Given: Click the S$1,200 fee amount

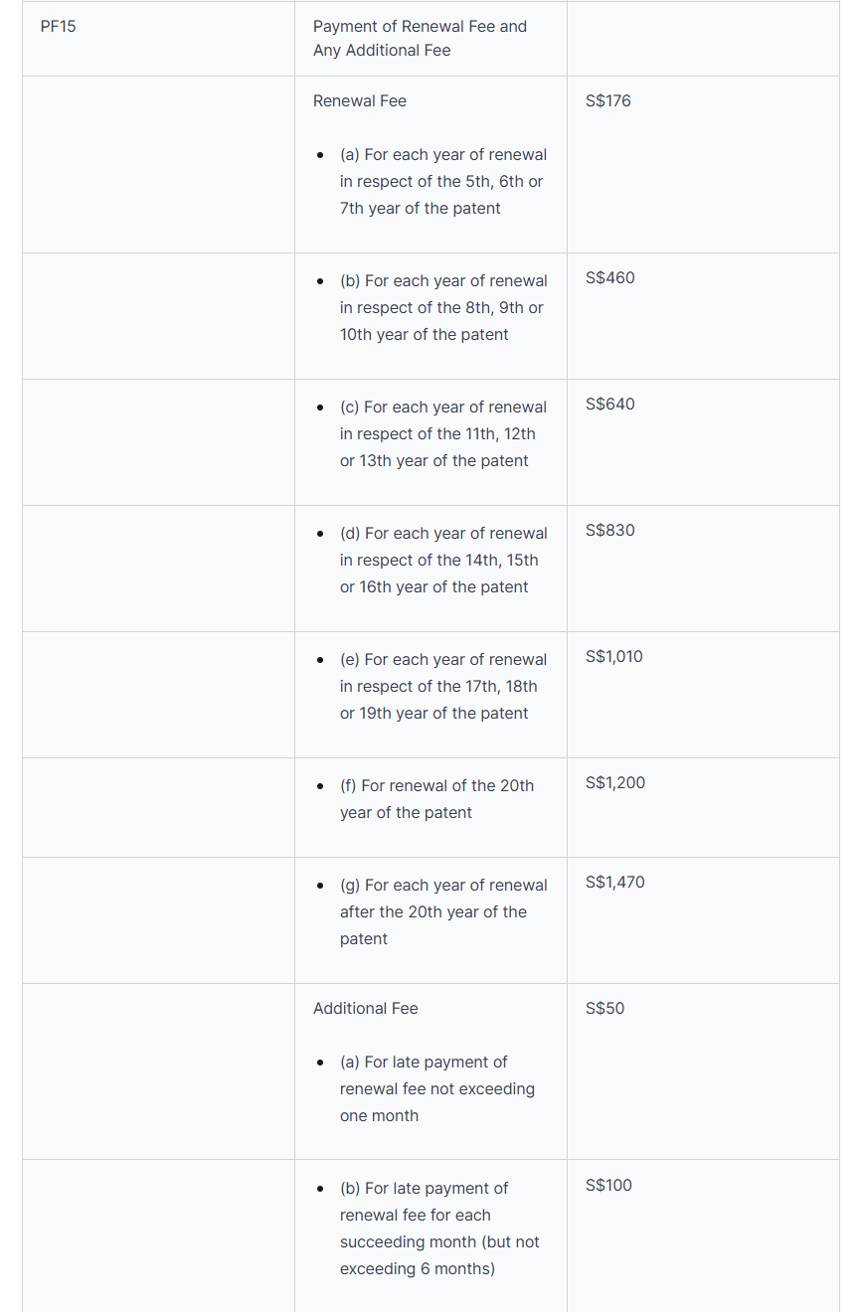Looking at the screenshot, I should coord(614,783).
